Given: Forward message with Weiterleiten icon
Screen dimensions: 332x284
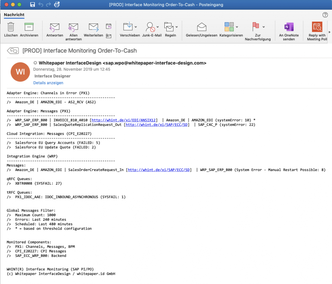Looking at the screenshot, I should coord(93,27).
